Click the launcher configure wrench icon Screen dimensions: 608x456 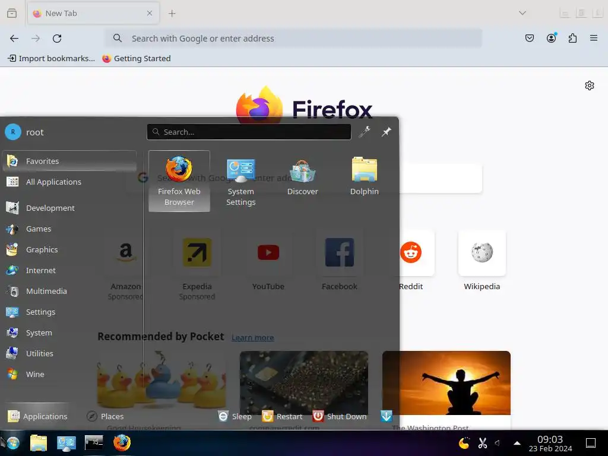click(x=365, y=132)
